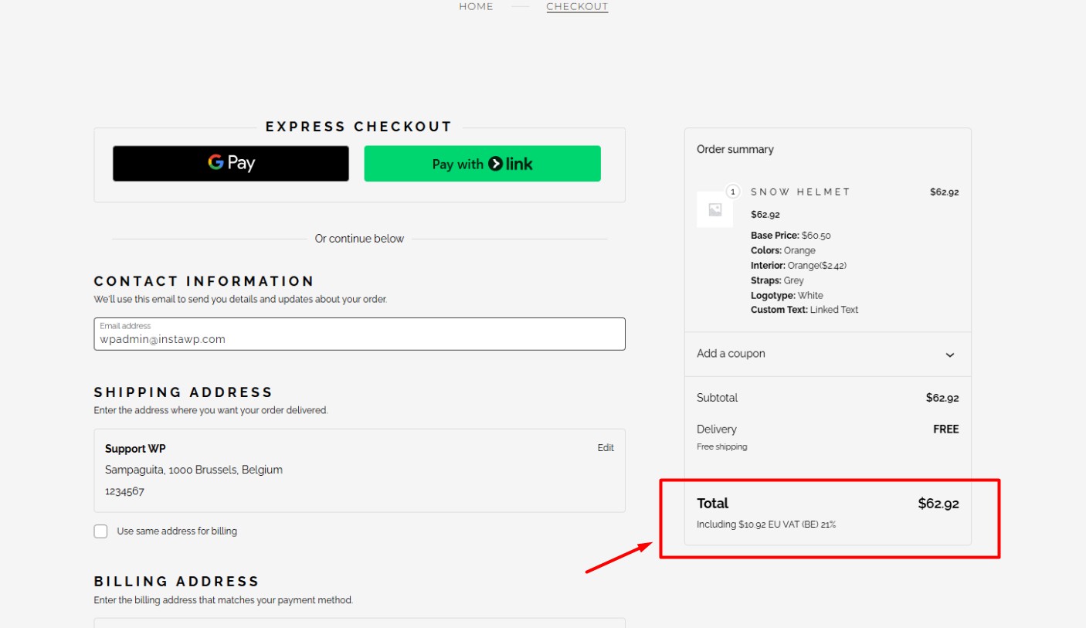Click the Delivery FREE value
The height and width of the screenshot is (628, 1086).
pyautogui.click(x=945, y=429)
